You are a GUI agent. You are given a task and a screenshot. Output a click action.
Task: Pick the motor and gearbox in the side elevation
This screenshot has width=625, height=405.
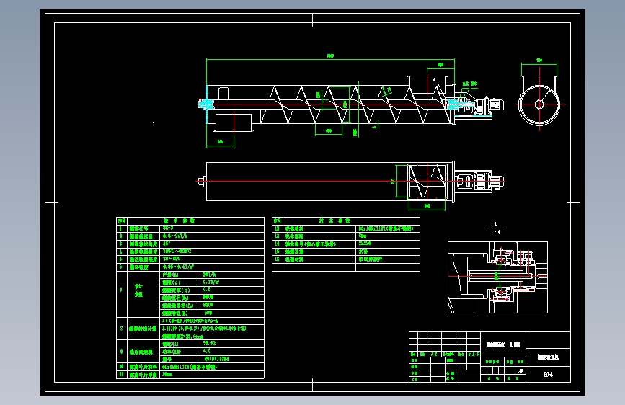[489, 106]
